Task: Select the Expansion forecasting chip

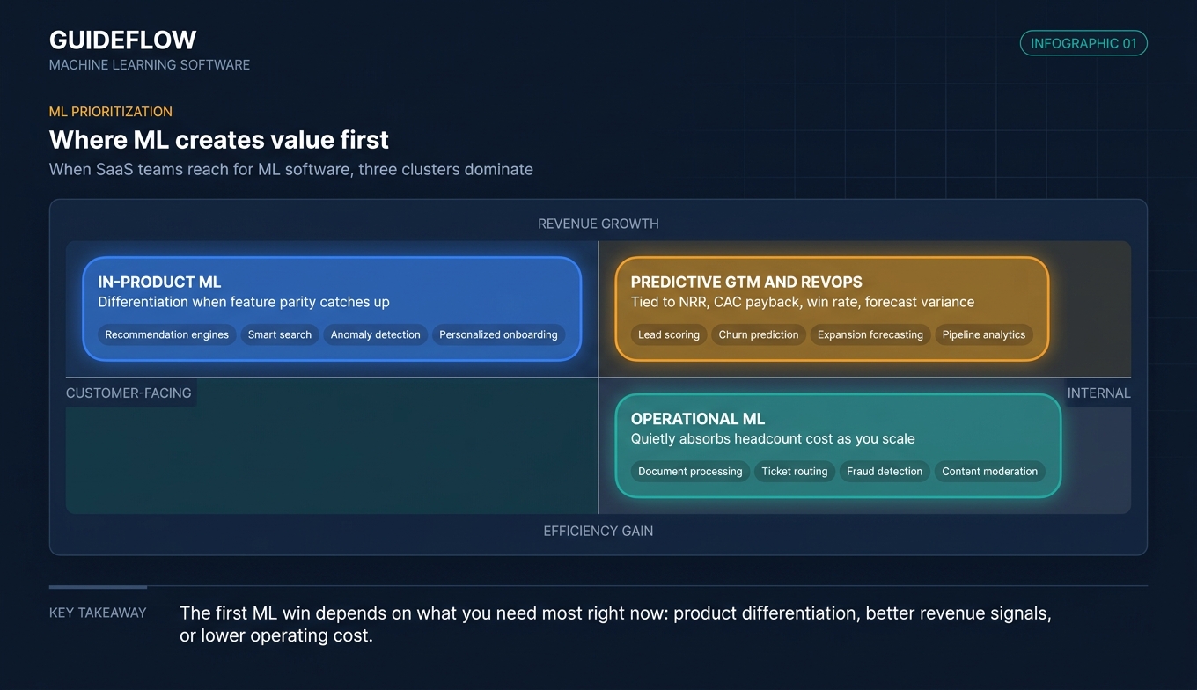Action: click(x=870, y=334)
